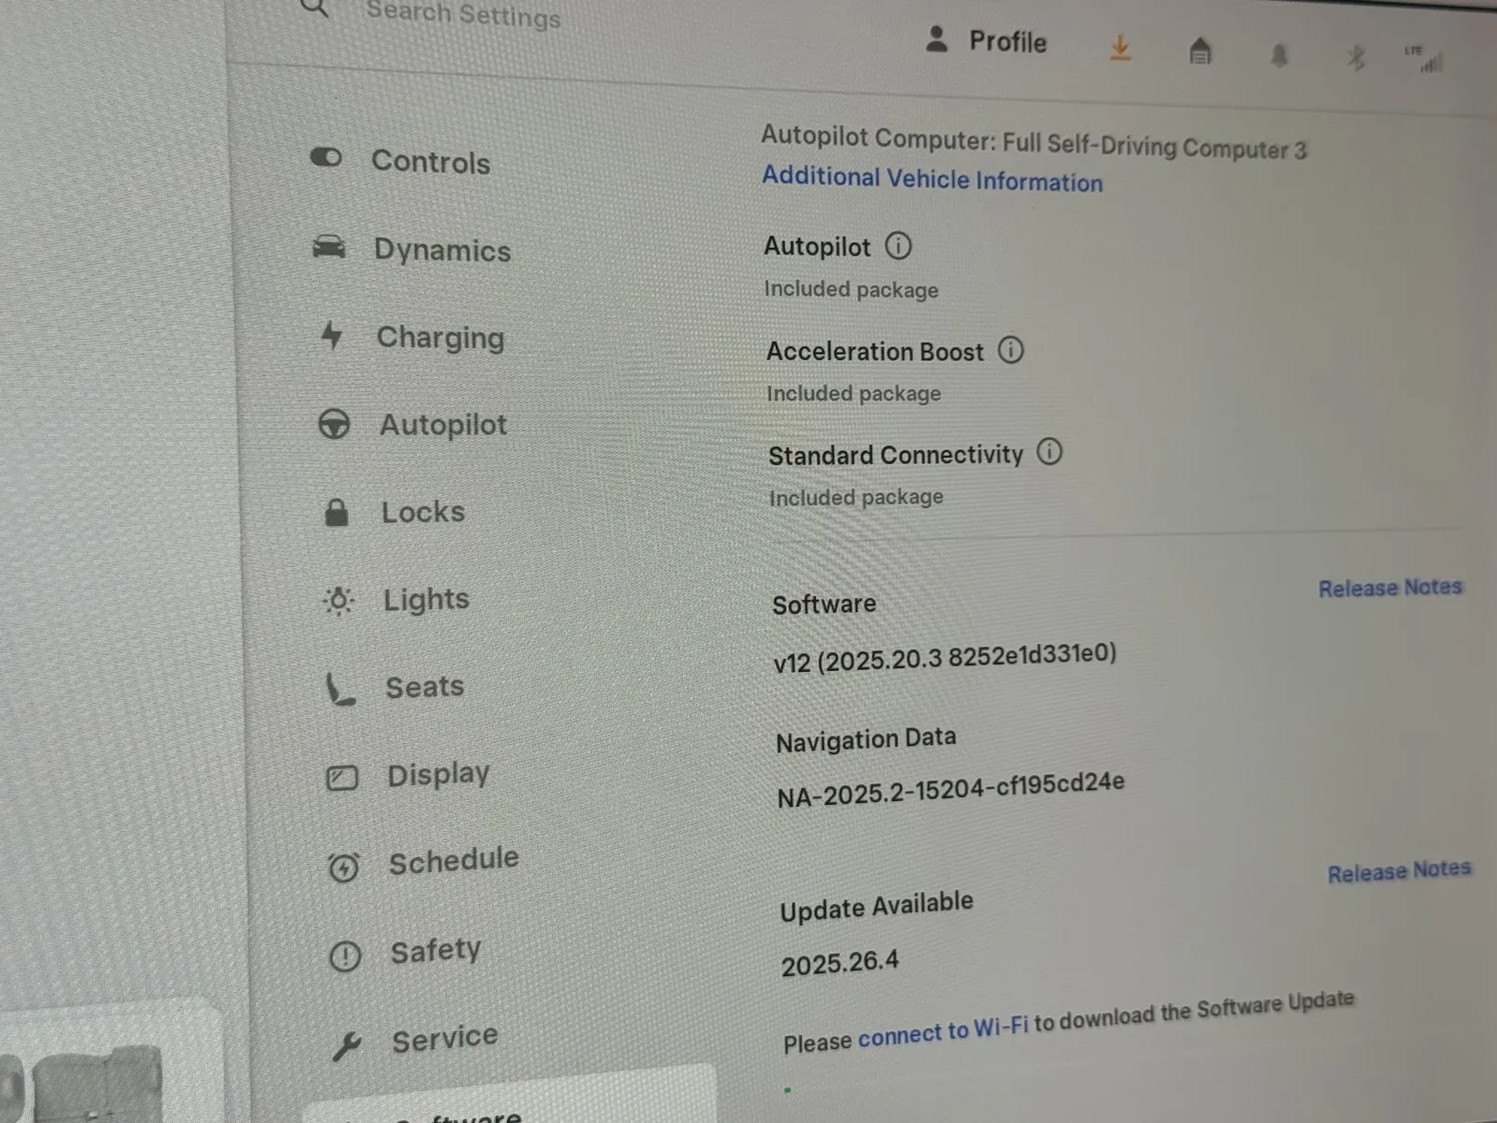Viewport: 1497px width, 1123px height.
Task: Select the Dynamics car icon
Action: click(328, 247)
